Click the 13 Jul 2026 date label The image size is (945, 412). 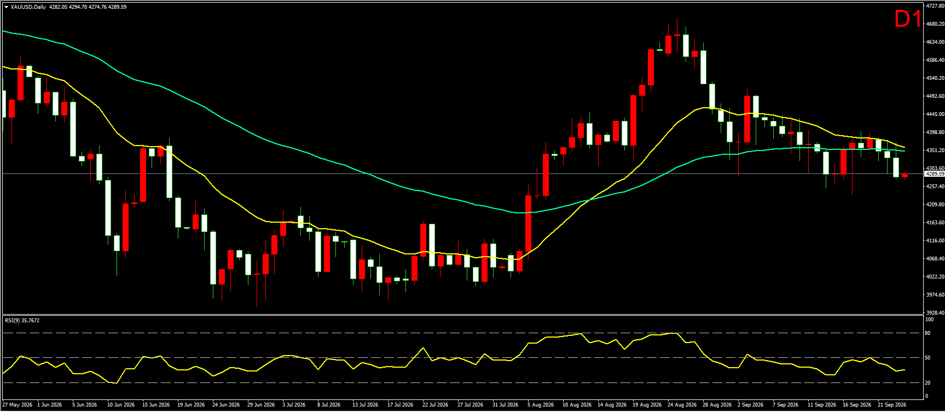tap(365, 405)
